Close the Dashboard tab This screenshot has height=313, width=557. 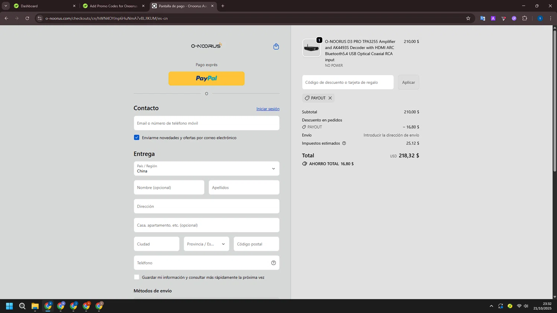tap(74, 6)
